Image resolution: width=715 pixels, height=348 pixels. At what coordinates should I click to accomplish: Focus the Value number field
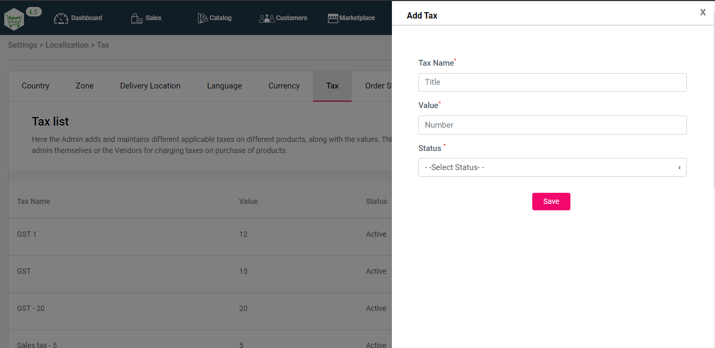552,125
